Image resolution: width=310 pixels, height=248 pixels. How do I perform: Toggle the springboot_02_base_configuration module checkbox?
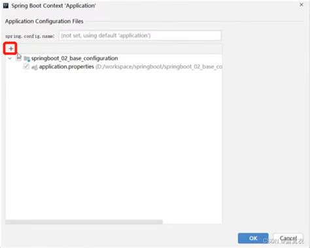tap(19, 58)
